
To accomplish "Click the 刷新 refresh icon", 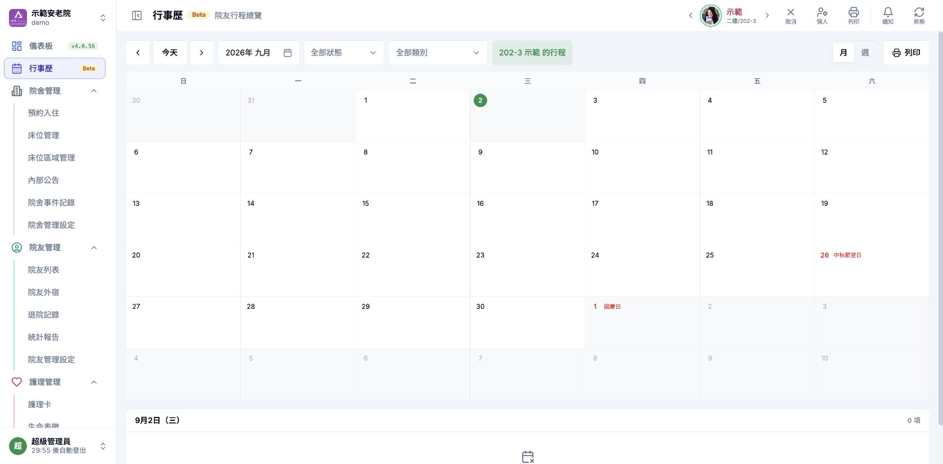I will (x=919, y=16).
